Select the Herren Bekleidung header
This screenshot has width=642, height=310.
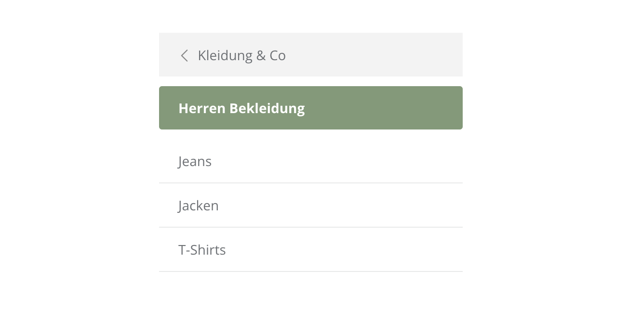pos(241,108)
